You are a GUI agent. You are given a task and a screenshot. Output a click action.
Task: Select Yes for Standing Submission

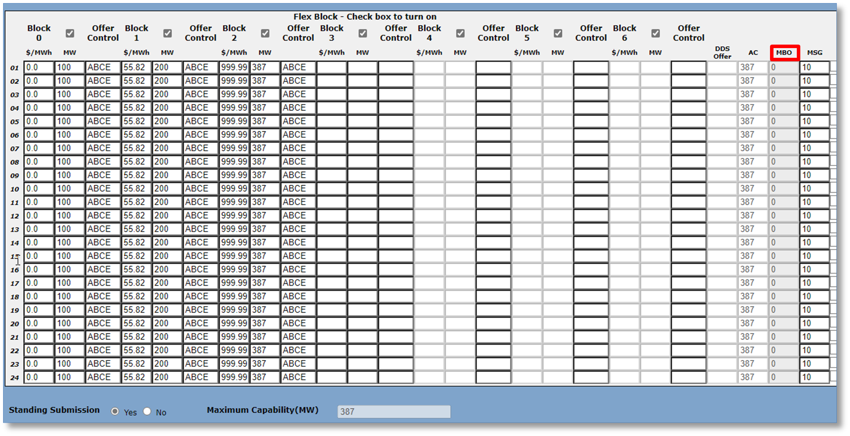[115, 412]
